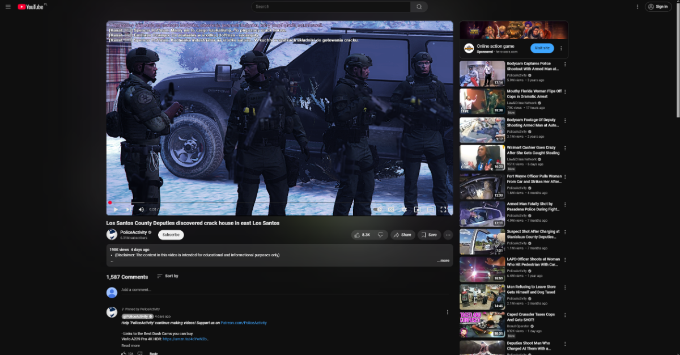Open more actions menu beside Save
Screen dimensions: 680x355
coord(448,235)
